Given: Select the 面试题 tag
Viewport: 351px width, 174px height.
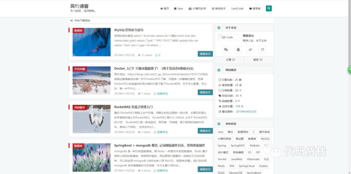Looking at the screenshot, I should 239,139.
